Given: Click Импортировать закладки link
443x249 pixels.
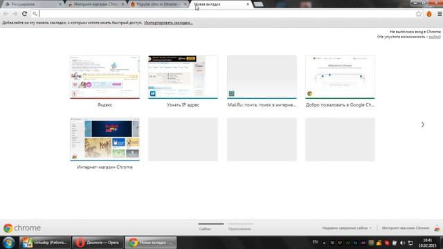Looking at the screenshot, I should (168, 23).
